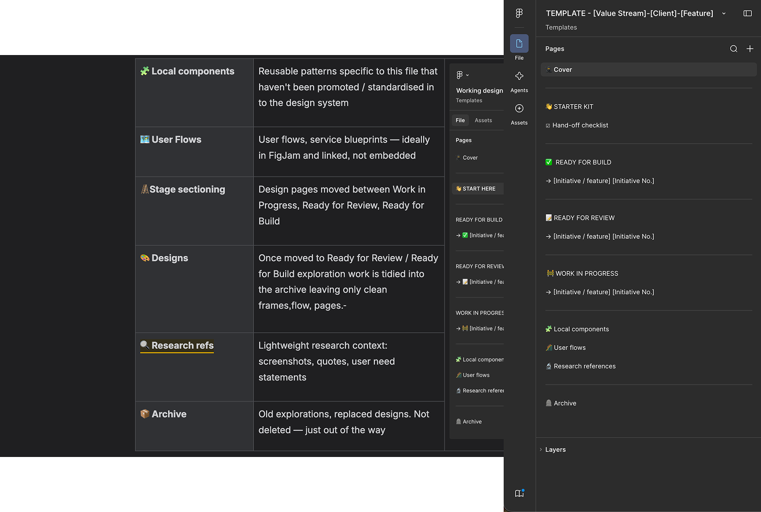Toggle the sidebar panel collapse icon
This screenshot has height=512, width=761.
(x=748, y=13)
